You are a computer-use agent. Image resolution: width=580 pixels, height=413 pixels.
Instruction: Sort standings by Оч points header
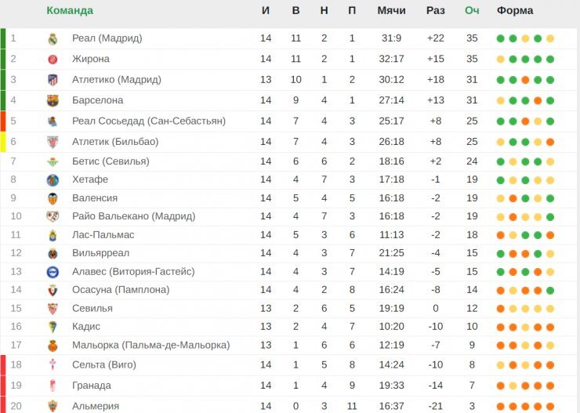[x=472, y=10]
